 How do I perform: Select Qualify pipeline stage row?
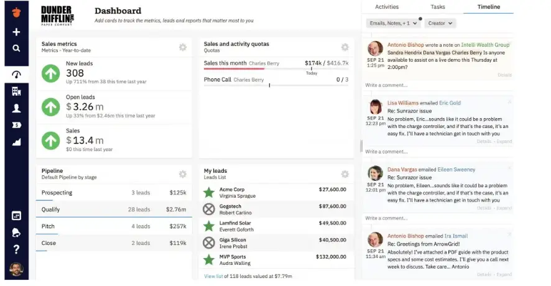114,210
